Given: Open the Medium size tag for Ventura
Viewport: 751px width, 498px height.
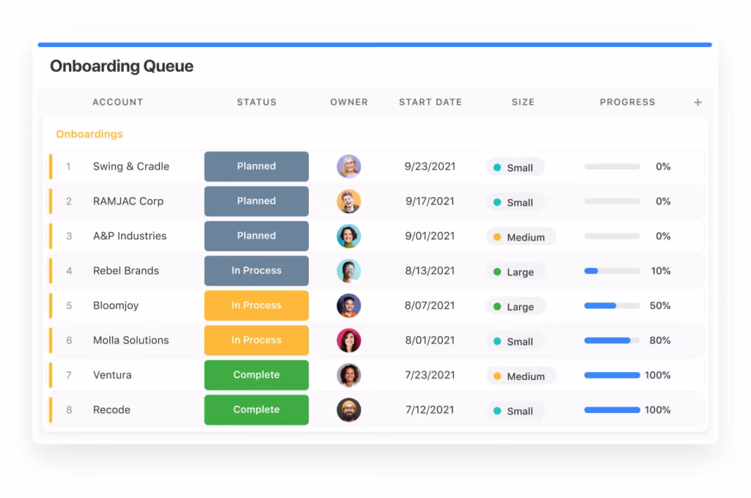Looking at the screenshot, I should 521,376.
